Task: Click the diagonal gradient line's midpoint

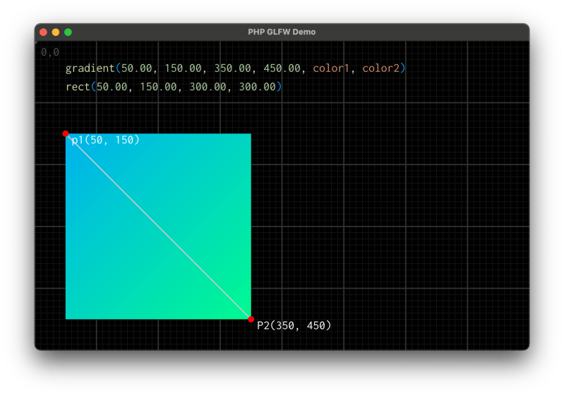Action: point(158,227)
